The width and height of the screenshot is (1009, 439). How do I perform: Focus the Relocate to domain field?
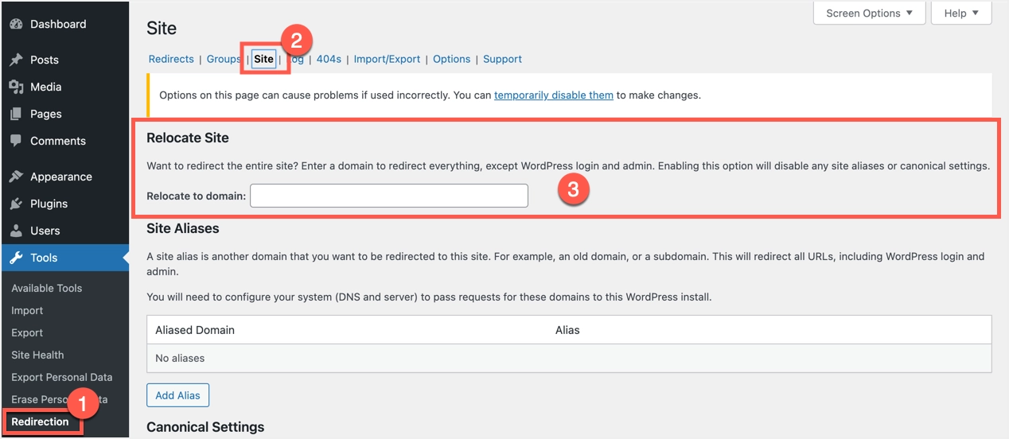point(388,196)
